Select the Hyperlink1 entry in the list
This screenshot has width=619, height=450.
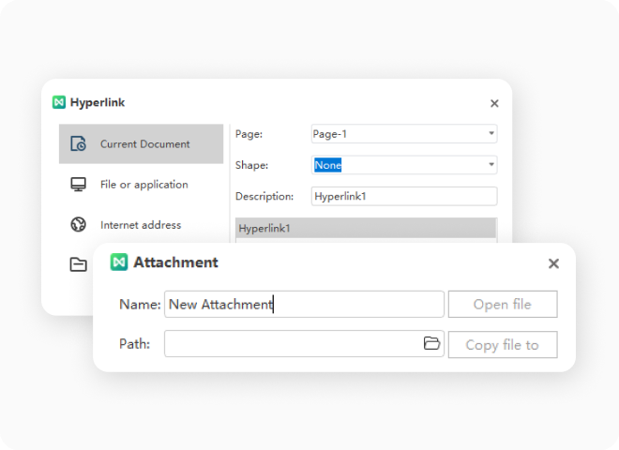coord(366,228)
